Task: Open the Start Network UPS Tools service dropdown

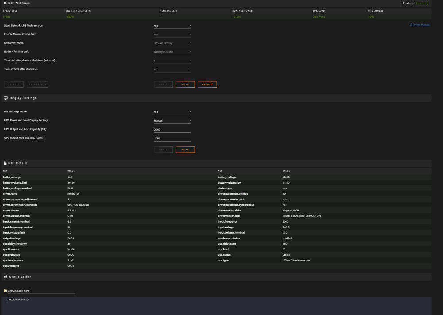Action: (x=172, y=26)
